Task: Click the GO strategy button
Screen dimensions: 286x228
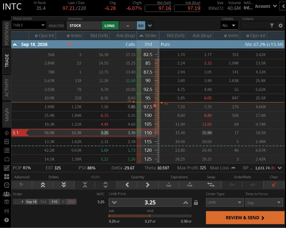Action: (141, 25)
